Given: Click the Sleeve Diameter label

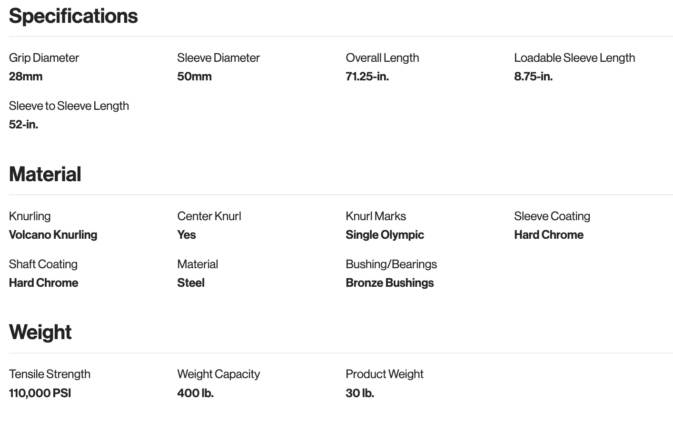Looking at the screenshot, I should pos(218,58).
